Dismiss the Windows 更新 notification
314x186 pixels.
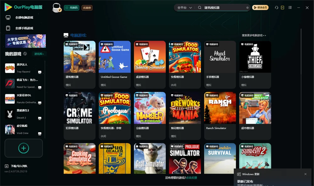pos(306,174)
